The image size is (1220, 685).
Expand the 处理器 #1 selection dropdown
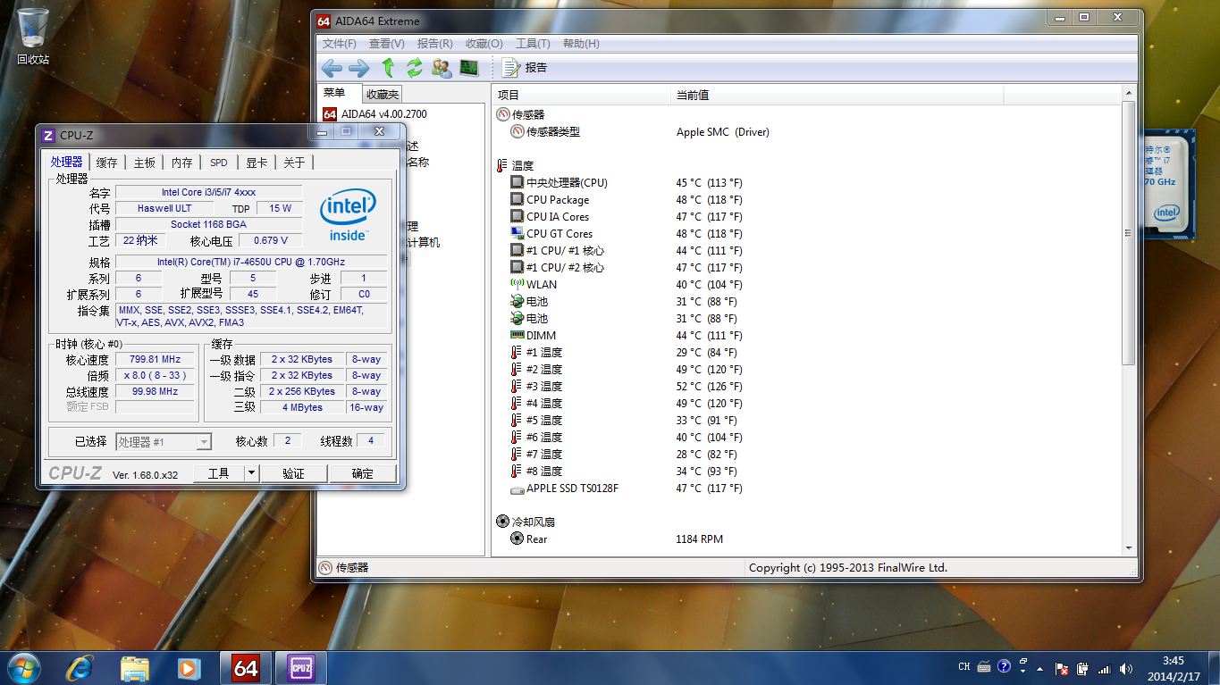point(204,442)
